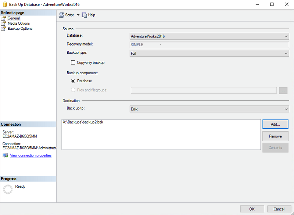Minimize the Back Up Database window
The image size is (294, 215).
click(x=257, y=4)
